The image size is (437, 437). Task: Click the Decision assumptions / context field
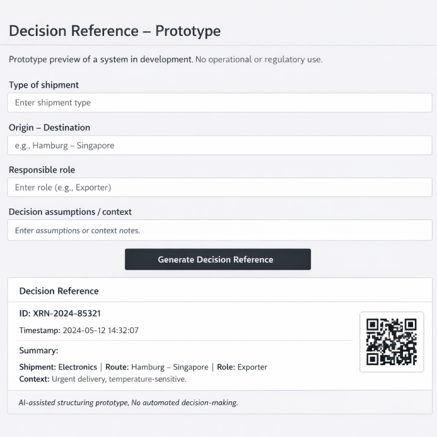tap(220, 230)
